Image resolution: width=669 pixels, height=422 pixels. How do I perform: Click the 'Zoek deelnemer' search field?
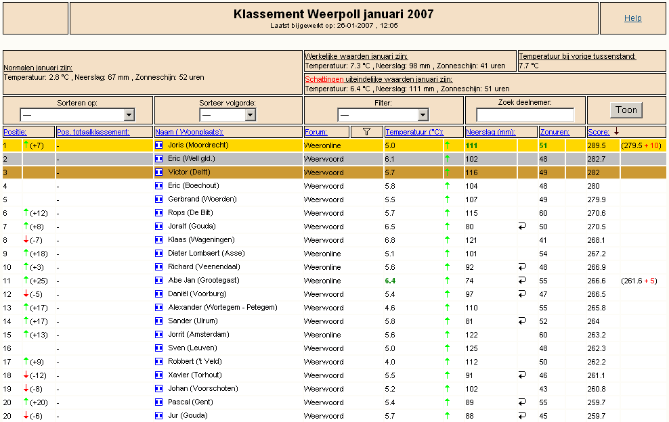pos(525,115)
